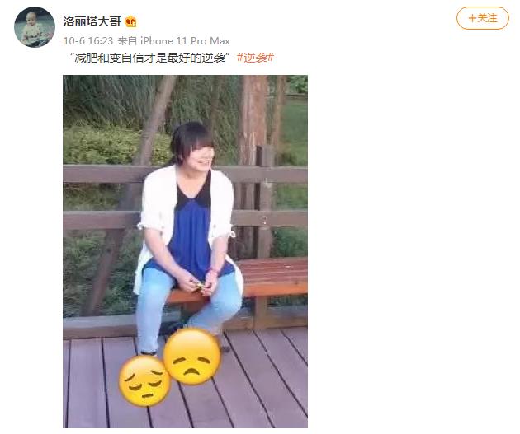Click the gold crown membership badge
The height and width of the screenshot is (434, 520).
pos(130,22)
